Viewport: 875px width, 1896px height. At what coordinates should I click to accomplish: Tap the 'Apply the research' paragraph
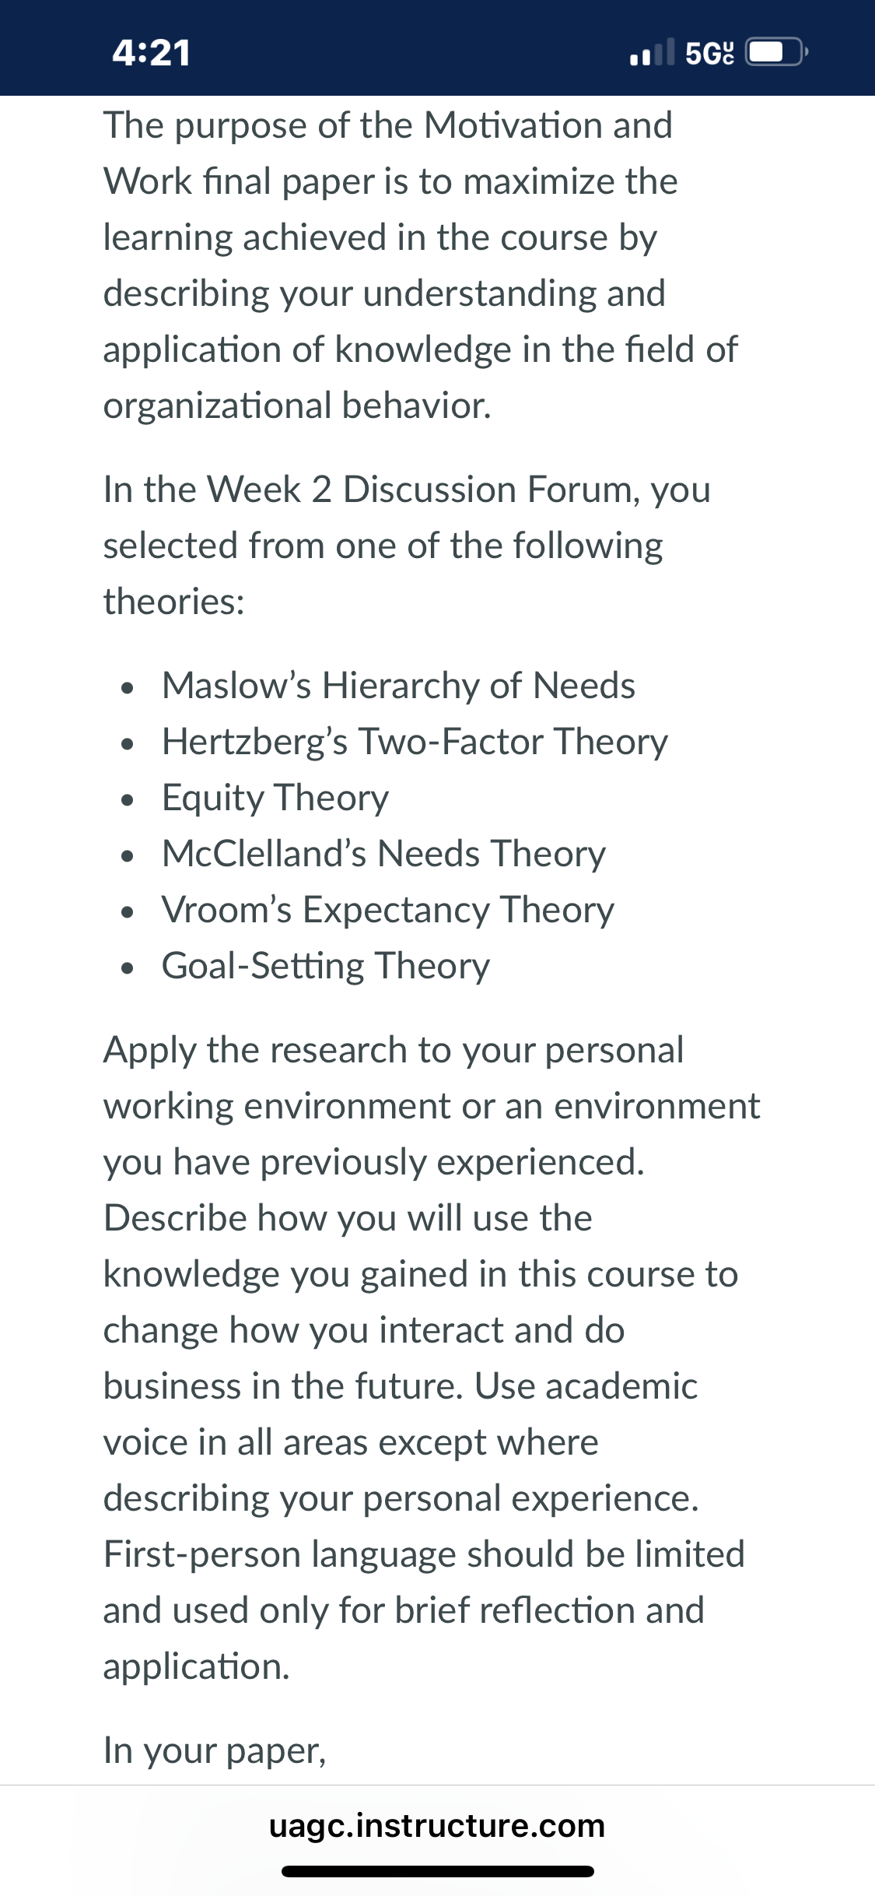432,1358
